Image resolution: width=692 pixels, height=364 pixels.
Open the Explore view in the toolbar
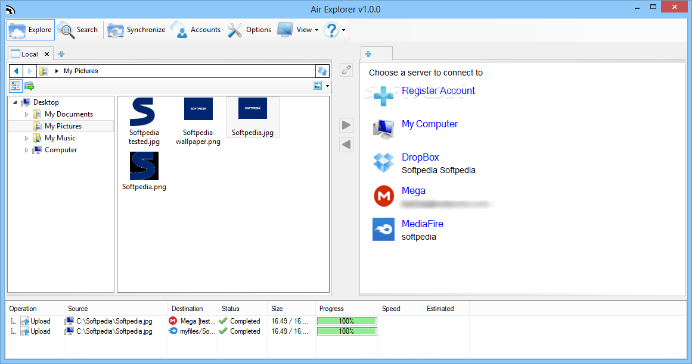pos(30,30)
